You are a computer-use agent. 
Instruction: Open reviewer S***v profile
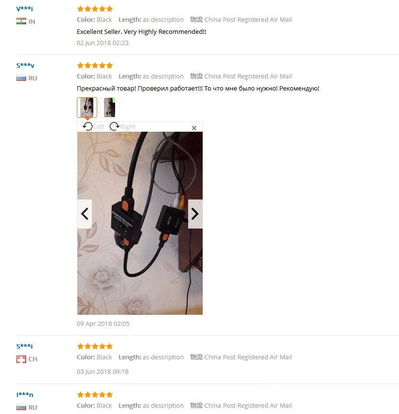point(25,65)
